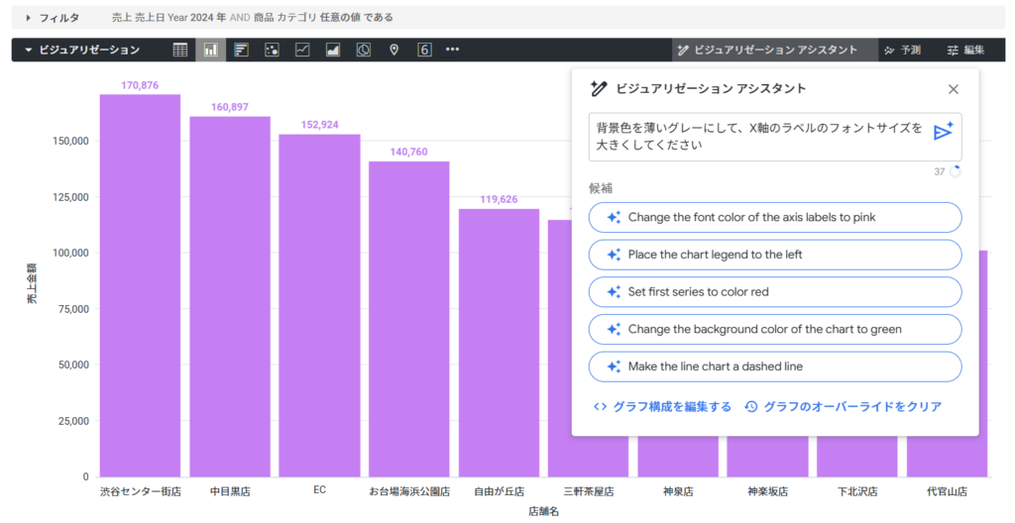Select the pie chart visualization icon
The width and height of the screenshot is (1015, 523).
tap(364, 50)
